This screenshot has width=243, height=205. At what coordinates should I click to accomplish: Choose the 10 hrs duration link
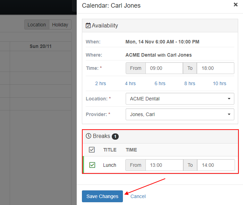(219, 83)
